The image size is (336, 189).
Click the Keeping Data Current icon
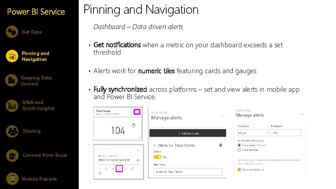pyautogui.click(x=11, y=80)
